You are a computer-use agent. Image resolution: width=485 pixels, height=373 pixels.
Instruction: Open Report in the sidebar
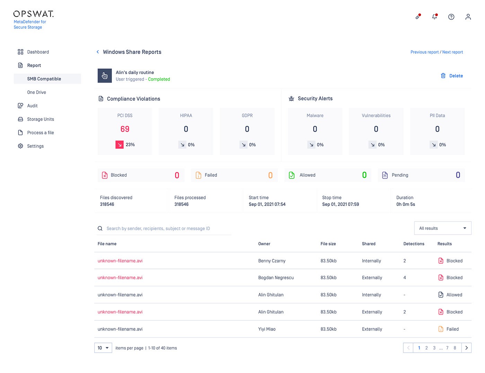34,65
